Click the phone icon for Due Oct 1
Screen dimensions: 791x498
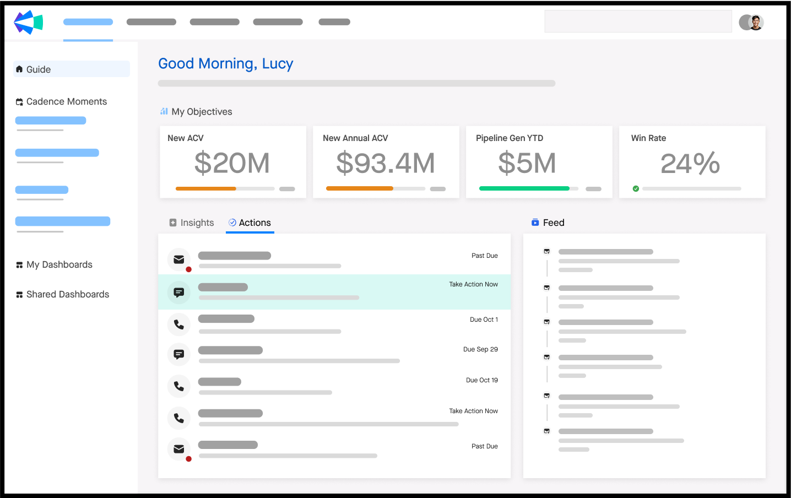tap(179, 324)
